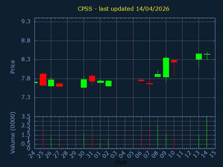
Task: Click day 24 on the date axis
Action: point(32,154)
